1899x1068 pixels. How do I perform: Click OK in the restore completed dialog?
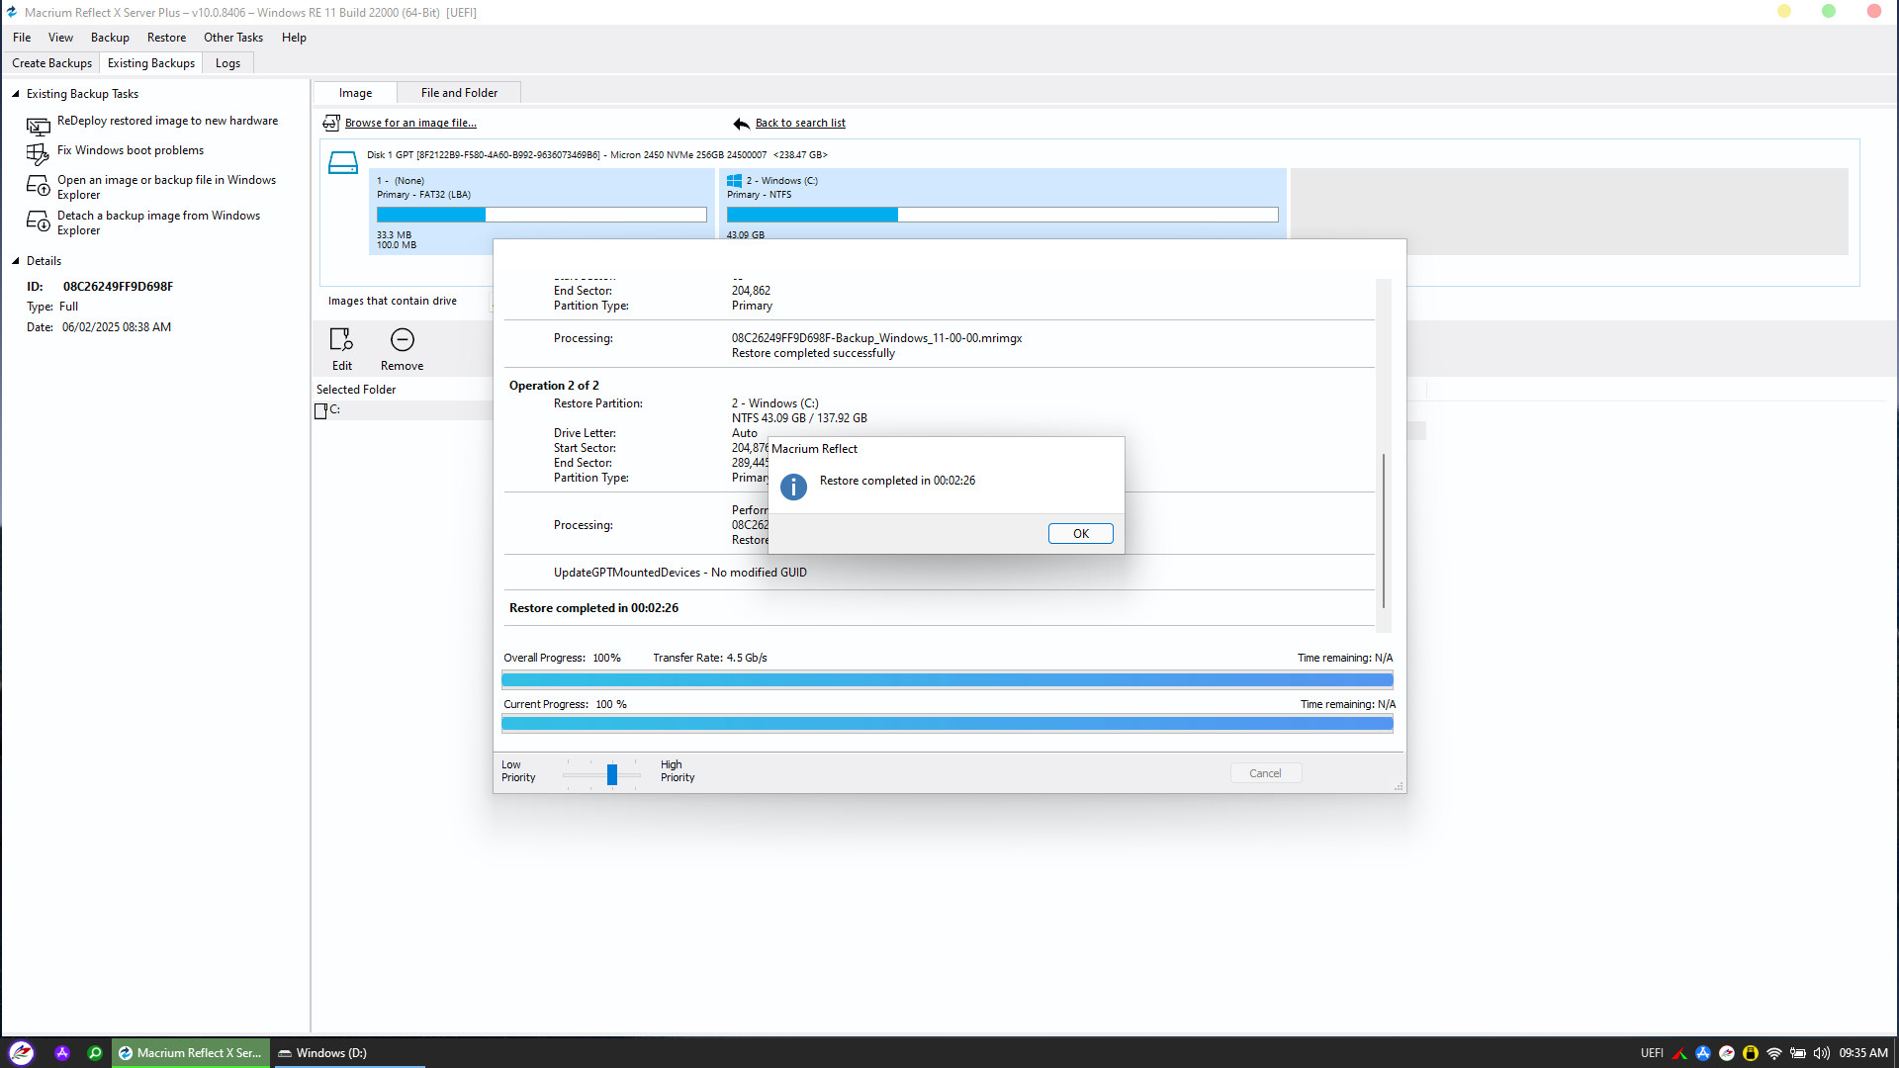1080,534
